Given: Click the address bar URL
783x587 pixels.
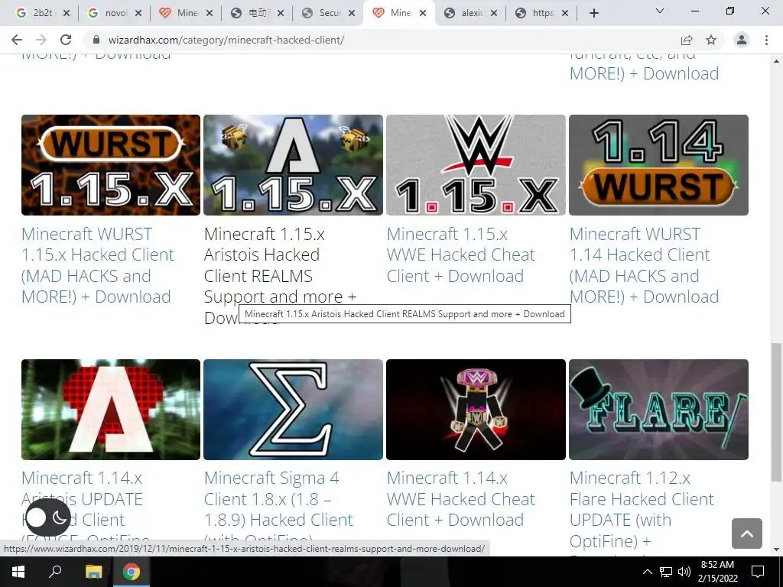Looking at the screenshot, I should pyautogui.click(x=226, y=40).
